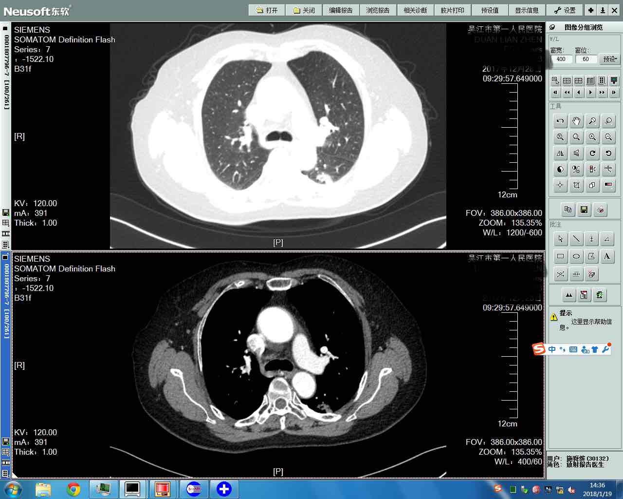This screenshot has width=623, height=499.
Task: Go to next image arrow
Action: pos(590,93)
